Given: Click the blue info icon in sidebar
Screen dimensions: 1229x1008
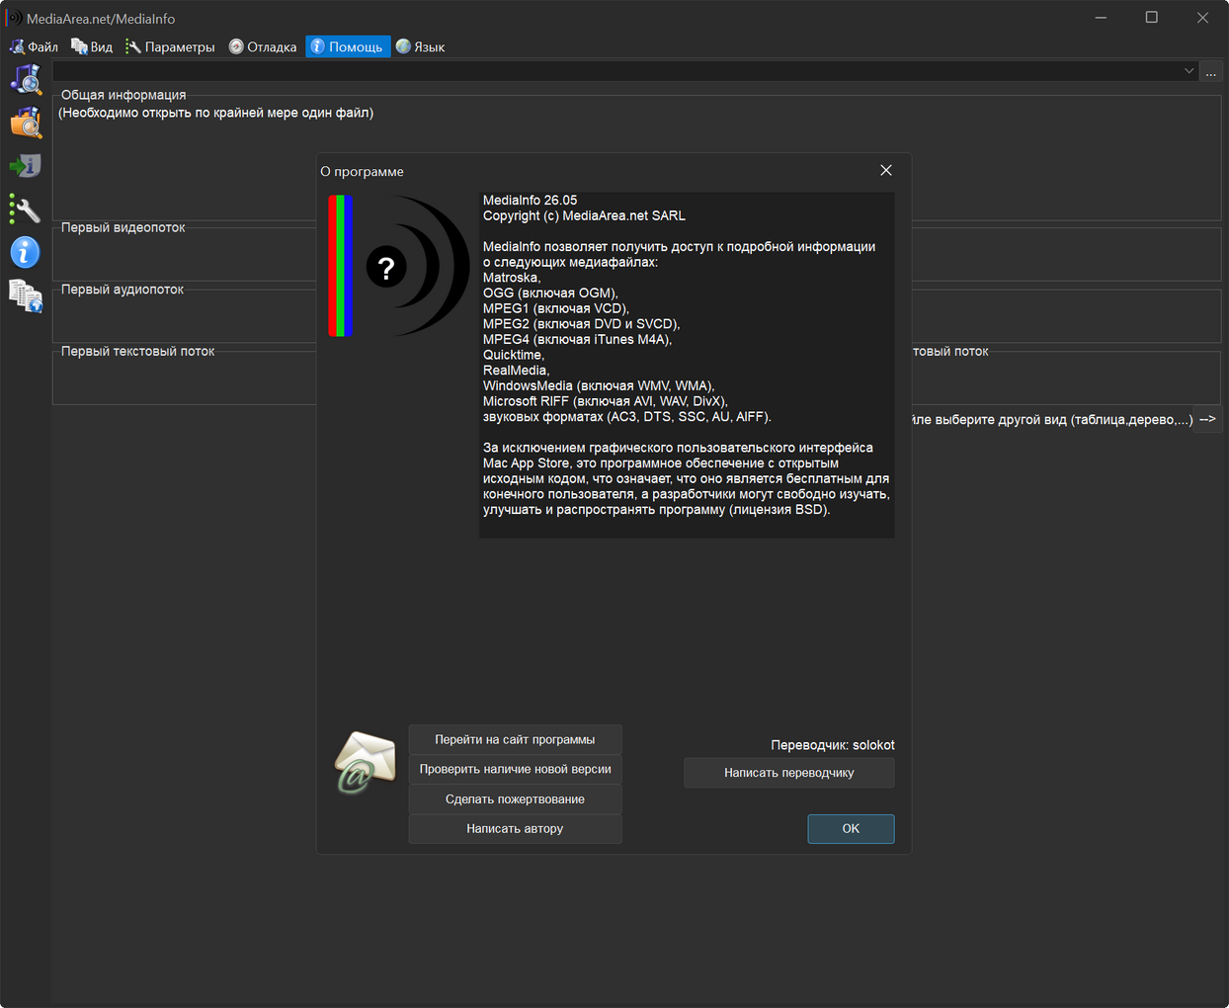Looking at the screenshot, I should click(x=26, y=253).
